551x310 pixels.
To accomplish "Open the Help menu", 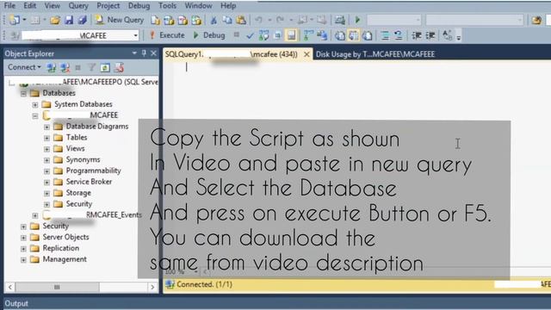I will [228, 6].
